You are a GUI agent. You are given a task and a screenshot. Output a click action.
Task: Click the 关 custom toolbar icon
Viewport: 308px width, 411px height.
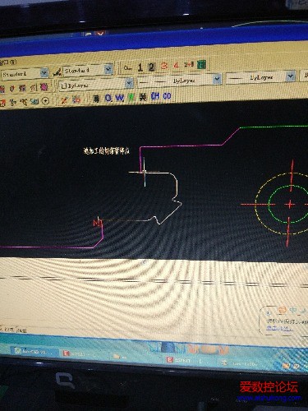(x=143, y=97)
